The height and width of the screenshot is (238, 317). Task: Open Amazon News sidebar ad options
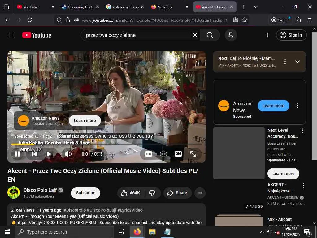[297, 106]
